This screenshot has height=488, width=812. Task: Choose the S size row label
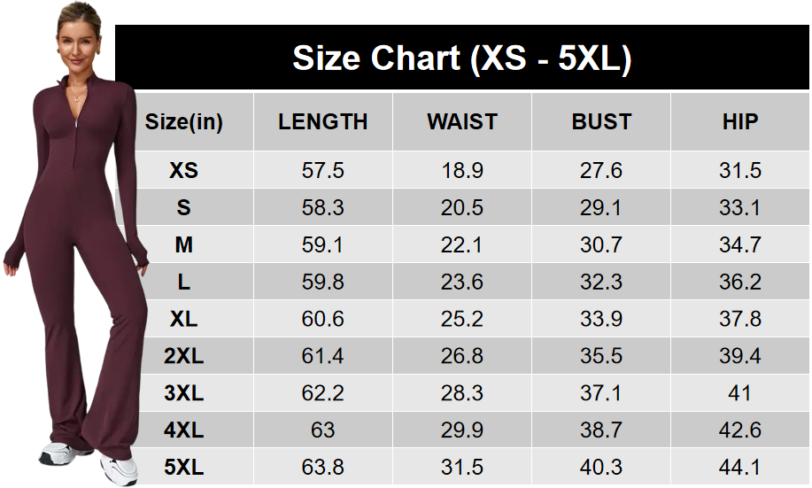pyautogui.click(x=184, y=208)
